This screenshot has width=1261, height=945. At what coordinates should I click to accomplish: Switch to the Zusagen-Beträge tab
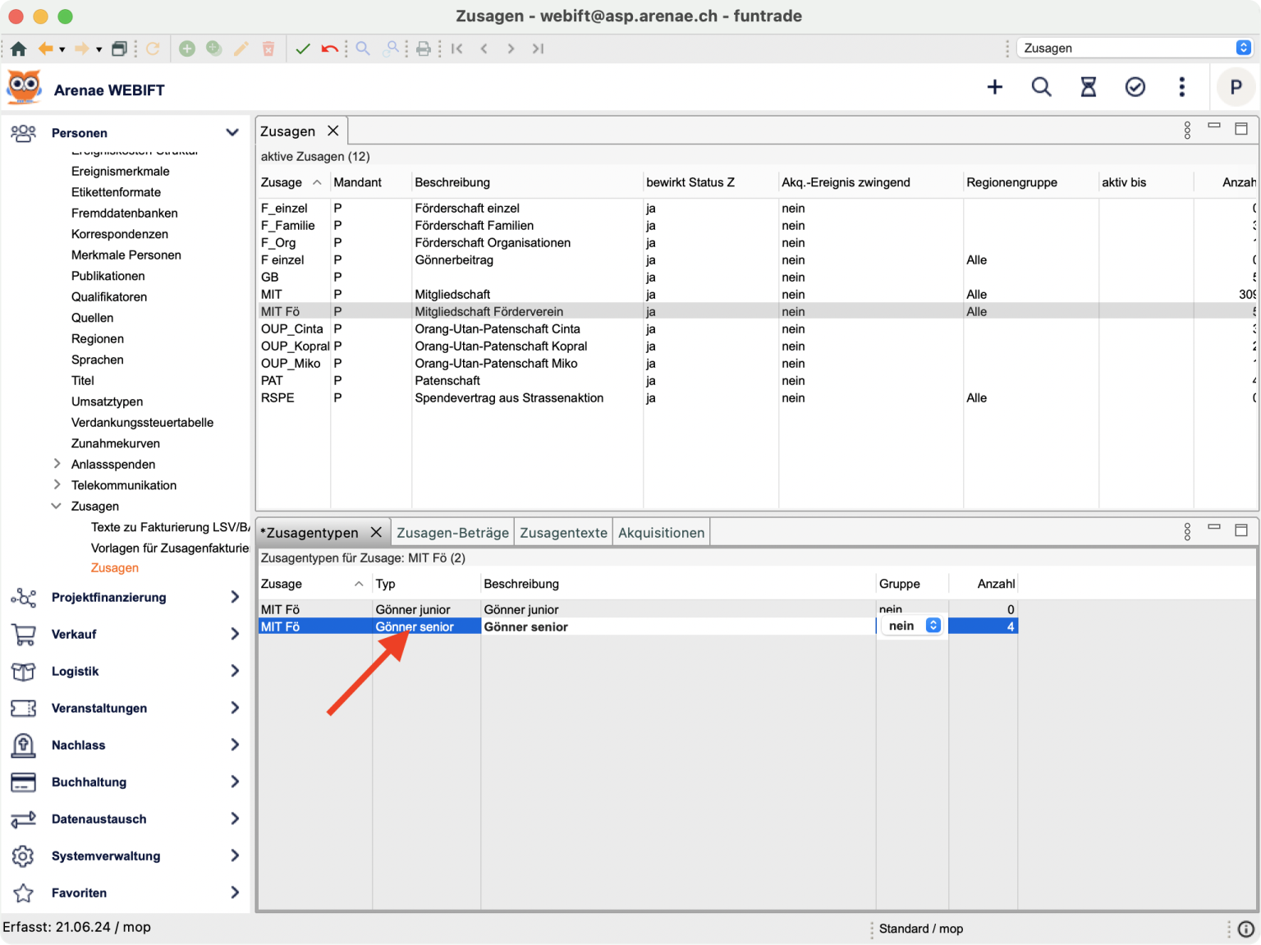click(x=452, y=533)
